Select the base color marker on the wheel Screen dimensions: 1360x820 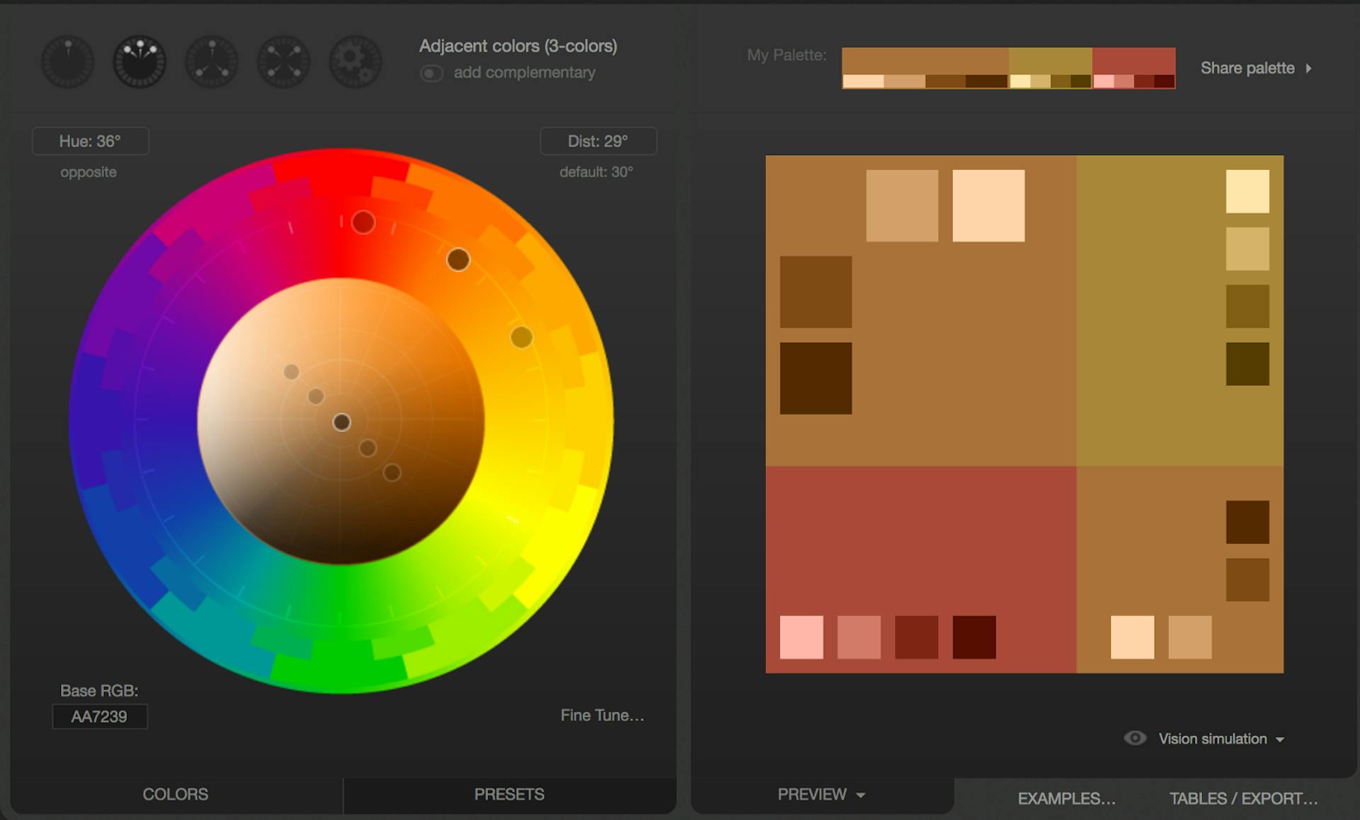click(344, 421)
